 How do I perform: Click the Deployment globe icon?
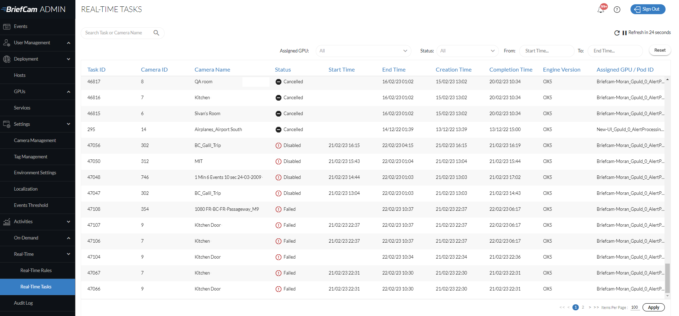(x=7, y=59)
